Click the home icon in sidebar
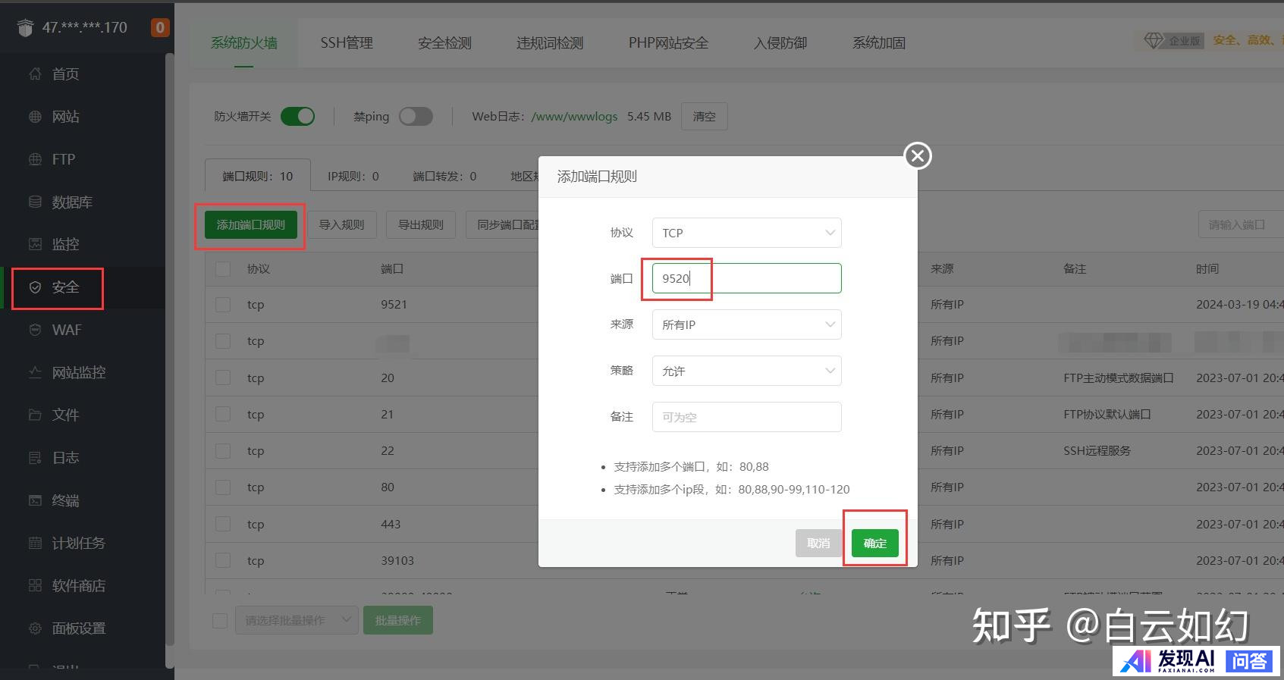Image resolution: width=1284 pixels, height=680 pixels. click(x=35, y=74)
